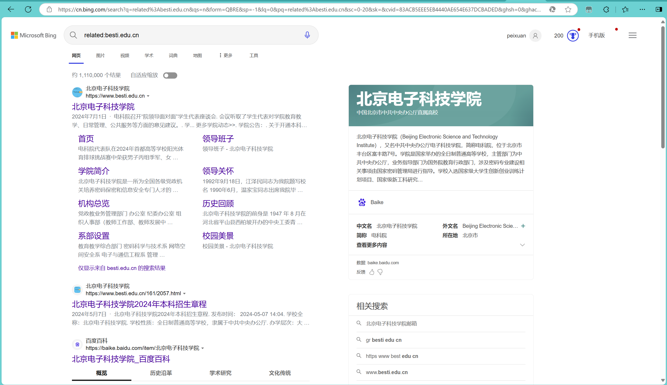Viewport: 667px width, 385px height.
Task: Open the 机构总览 sitelink
Action: tap(94, 204)
